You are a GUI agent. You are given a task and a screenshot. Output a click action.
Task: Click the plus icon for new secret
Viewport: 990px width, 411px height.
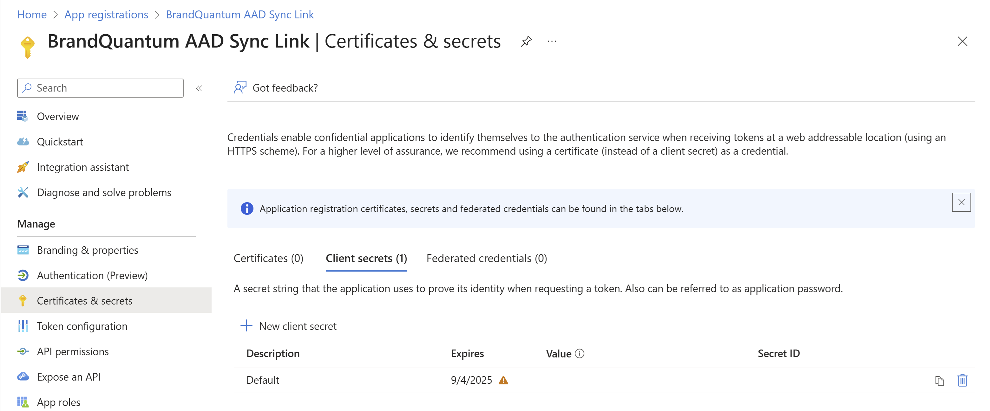tap(246, 326)
